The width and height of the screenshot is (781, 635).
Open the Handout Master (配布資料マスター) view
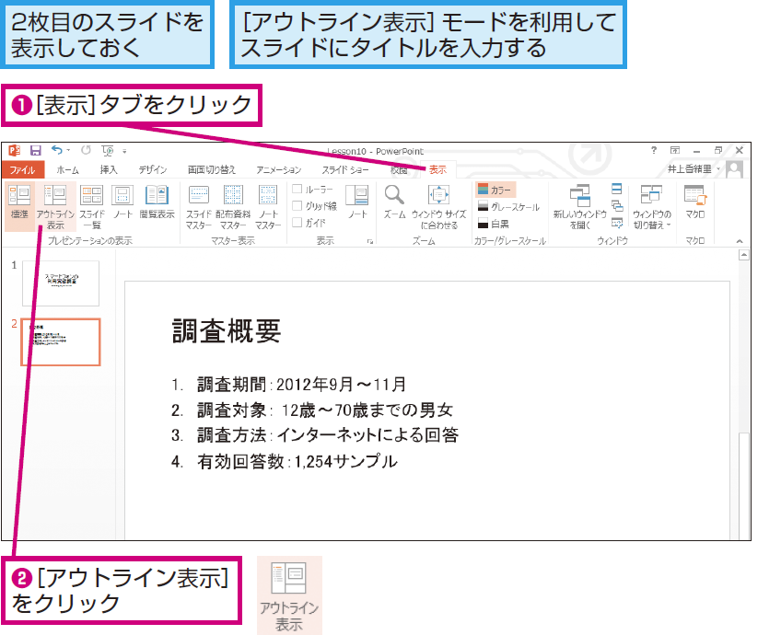tap(233, 207)
